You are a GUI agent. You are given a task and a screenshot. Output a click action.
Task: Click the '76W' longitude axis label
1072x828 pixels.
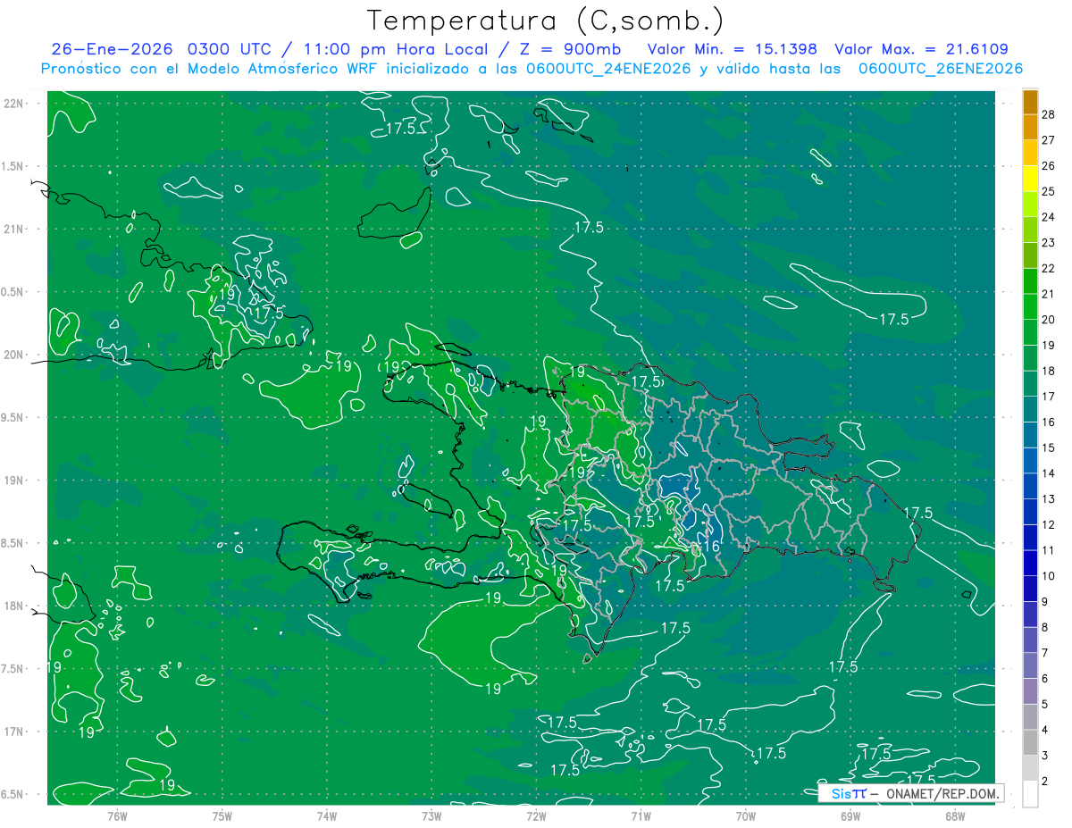click(117, 815)
